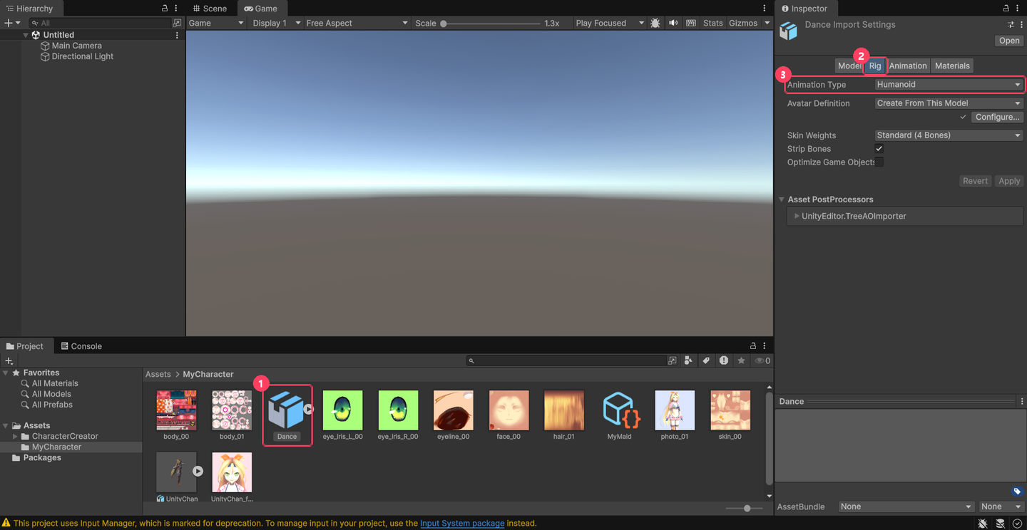Click the Configure... button
1027x530 pixels.
coord(997,117)
